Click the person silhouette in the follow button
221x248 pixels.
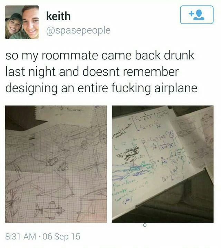199,15
